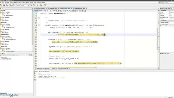Image resolution: width=174 pixels, height=98 pixels.
Task: Collapse the binaryfiles package node
Action: pyautogui.click(x=1, y=14)
